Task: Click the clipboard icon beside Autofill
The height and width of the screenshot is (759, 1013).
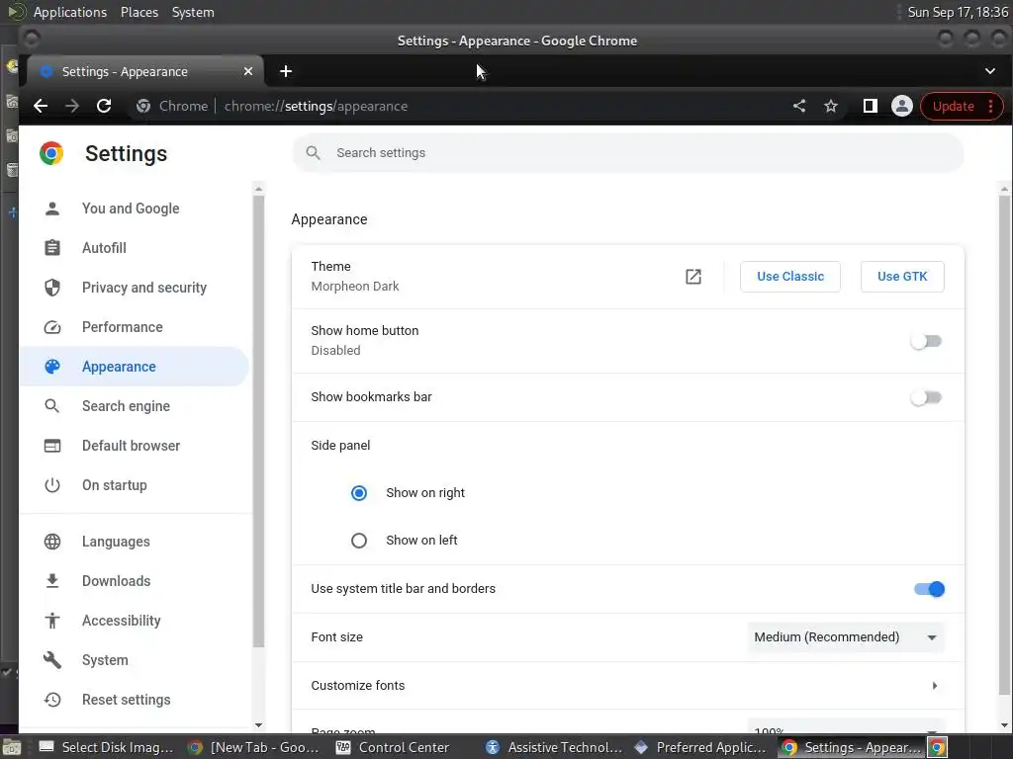Action: (x=52, y=248)
